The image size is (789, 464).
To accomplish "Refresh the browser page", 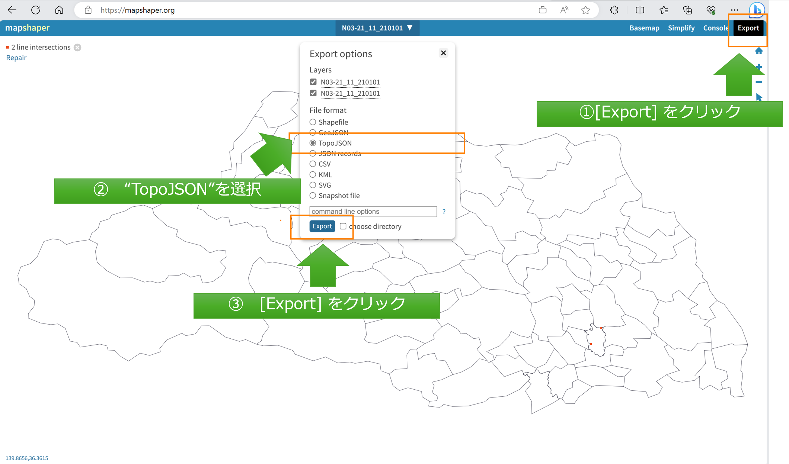I will [36, 10].
